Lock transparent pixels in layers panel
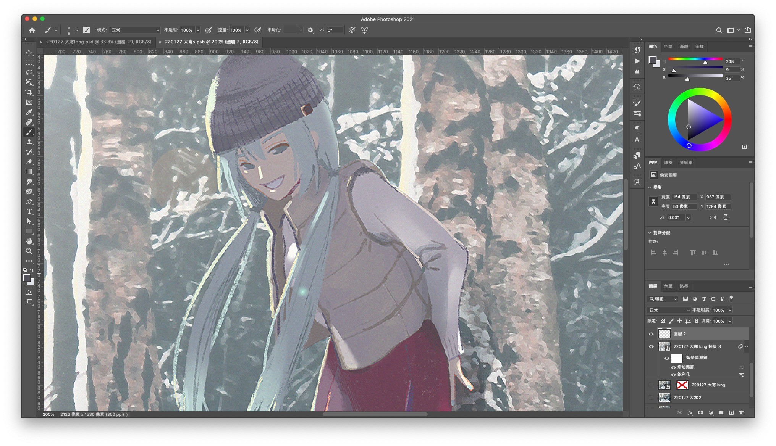The image size is (776, 446). pyautogui.click(x=663, y=321)
